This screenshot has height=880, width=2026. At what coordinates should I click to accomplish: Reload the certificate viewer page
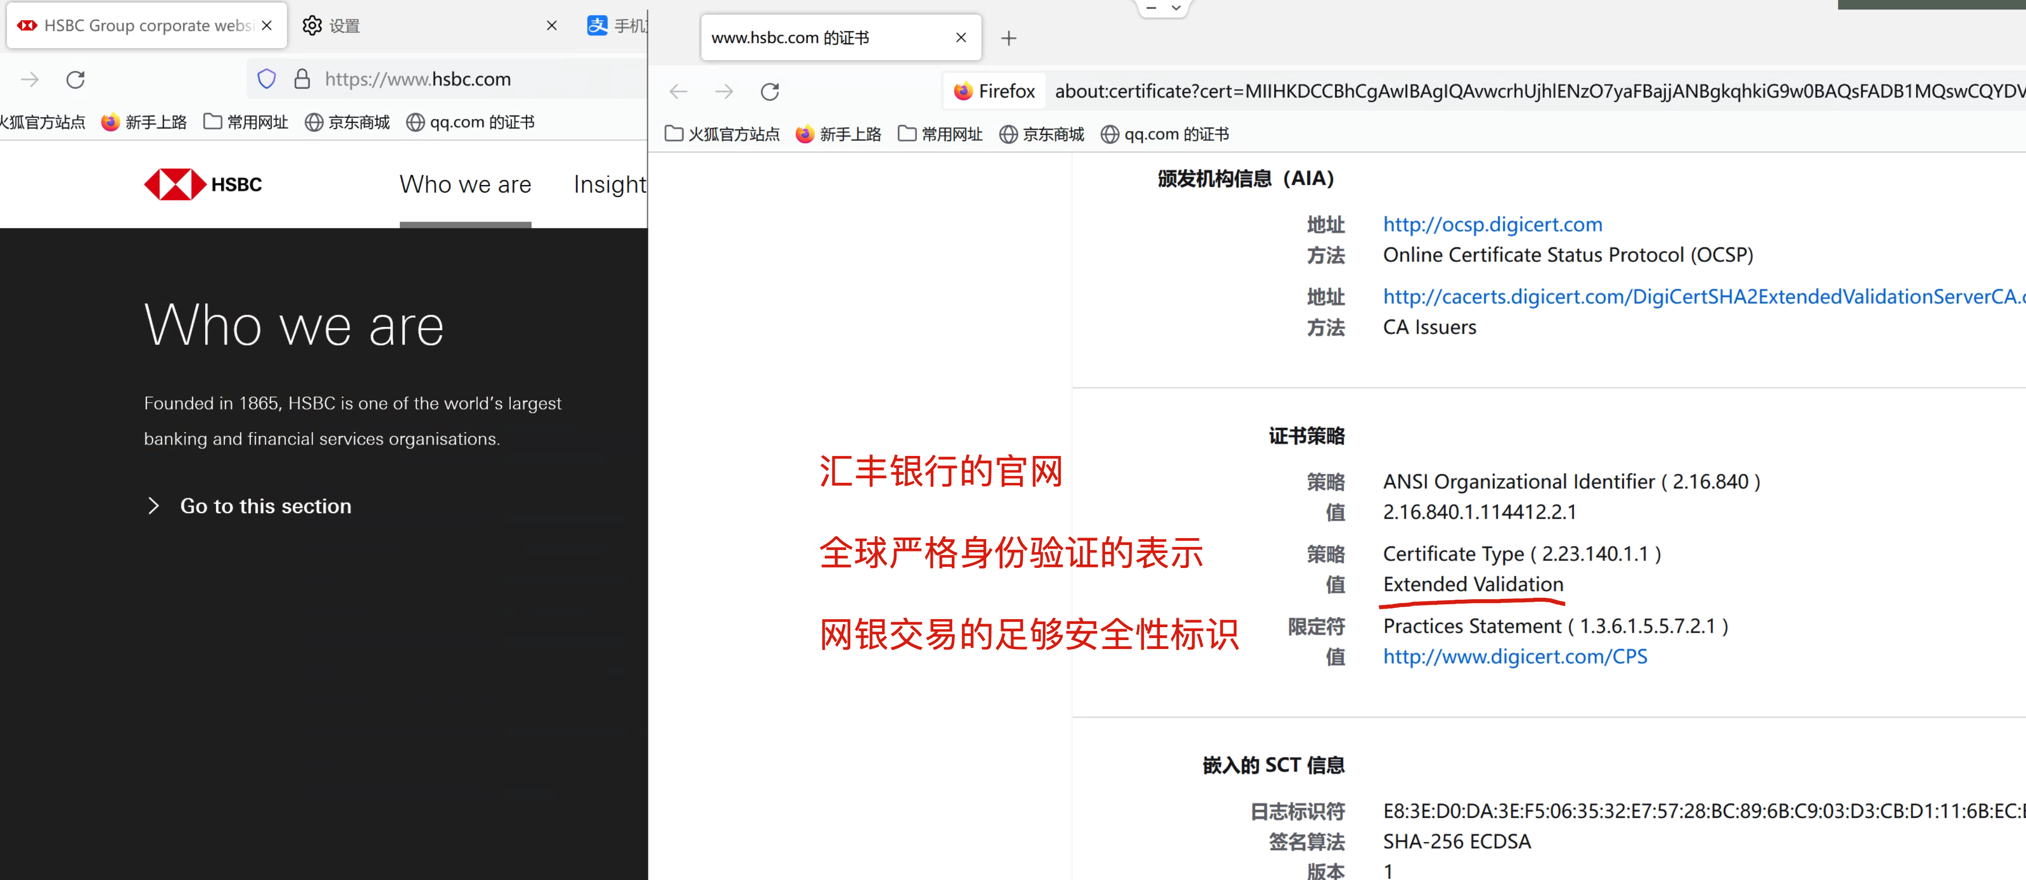(769, 91)
